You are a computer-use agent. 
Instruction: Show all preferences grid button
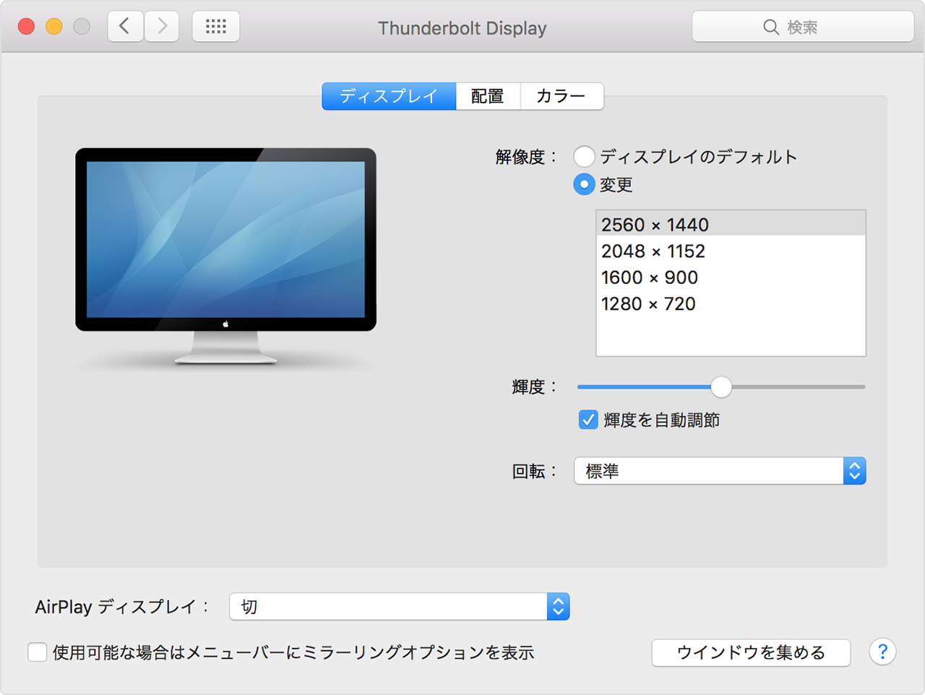(216, 27)
